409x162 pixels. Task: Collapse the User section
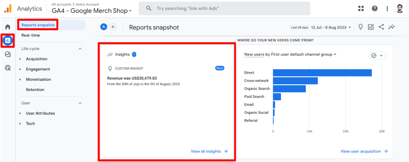pos(80,103)
